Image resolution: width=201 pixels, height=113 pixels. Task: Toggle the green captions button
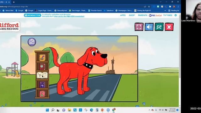159,27
